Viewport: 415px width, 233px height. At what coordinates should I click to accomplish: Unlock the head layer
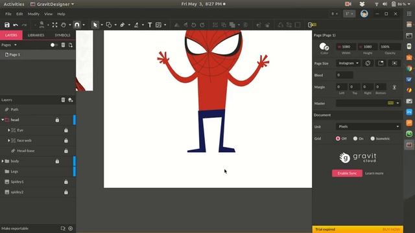pyautogui.click(x=57, y=120)
